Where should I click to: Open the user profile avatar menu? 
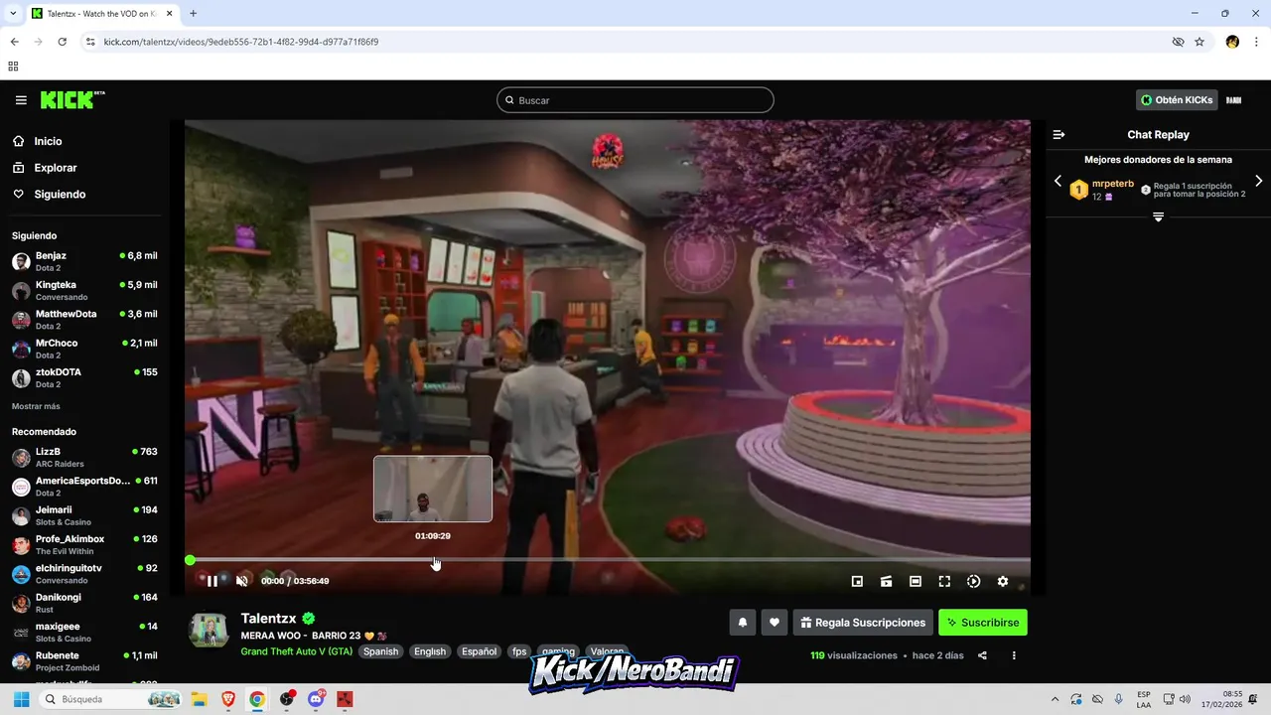(1234, 100)
